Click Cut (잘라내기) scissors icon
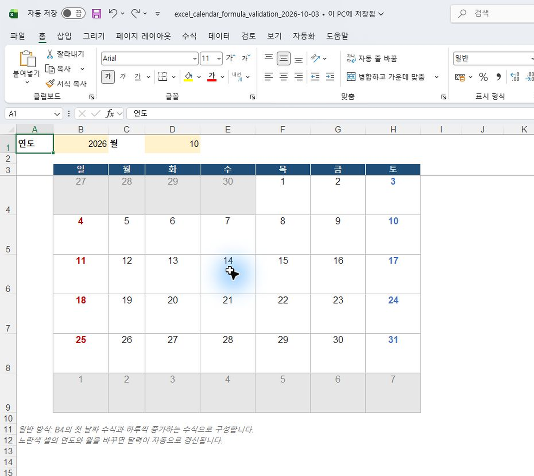534x476 pixels. coord(50,54)
